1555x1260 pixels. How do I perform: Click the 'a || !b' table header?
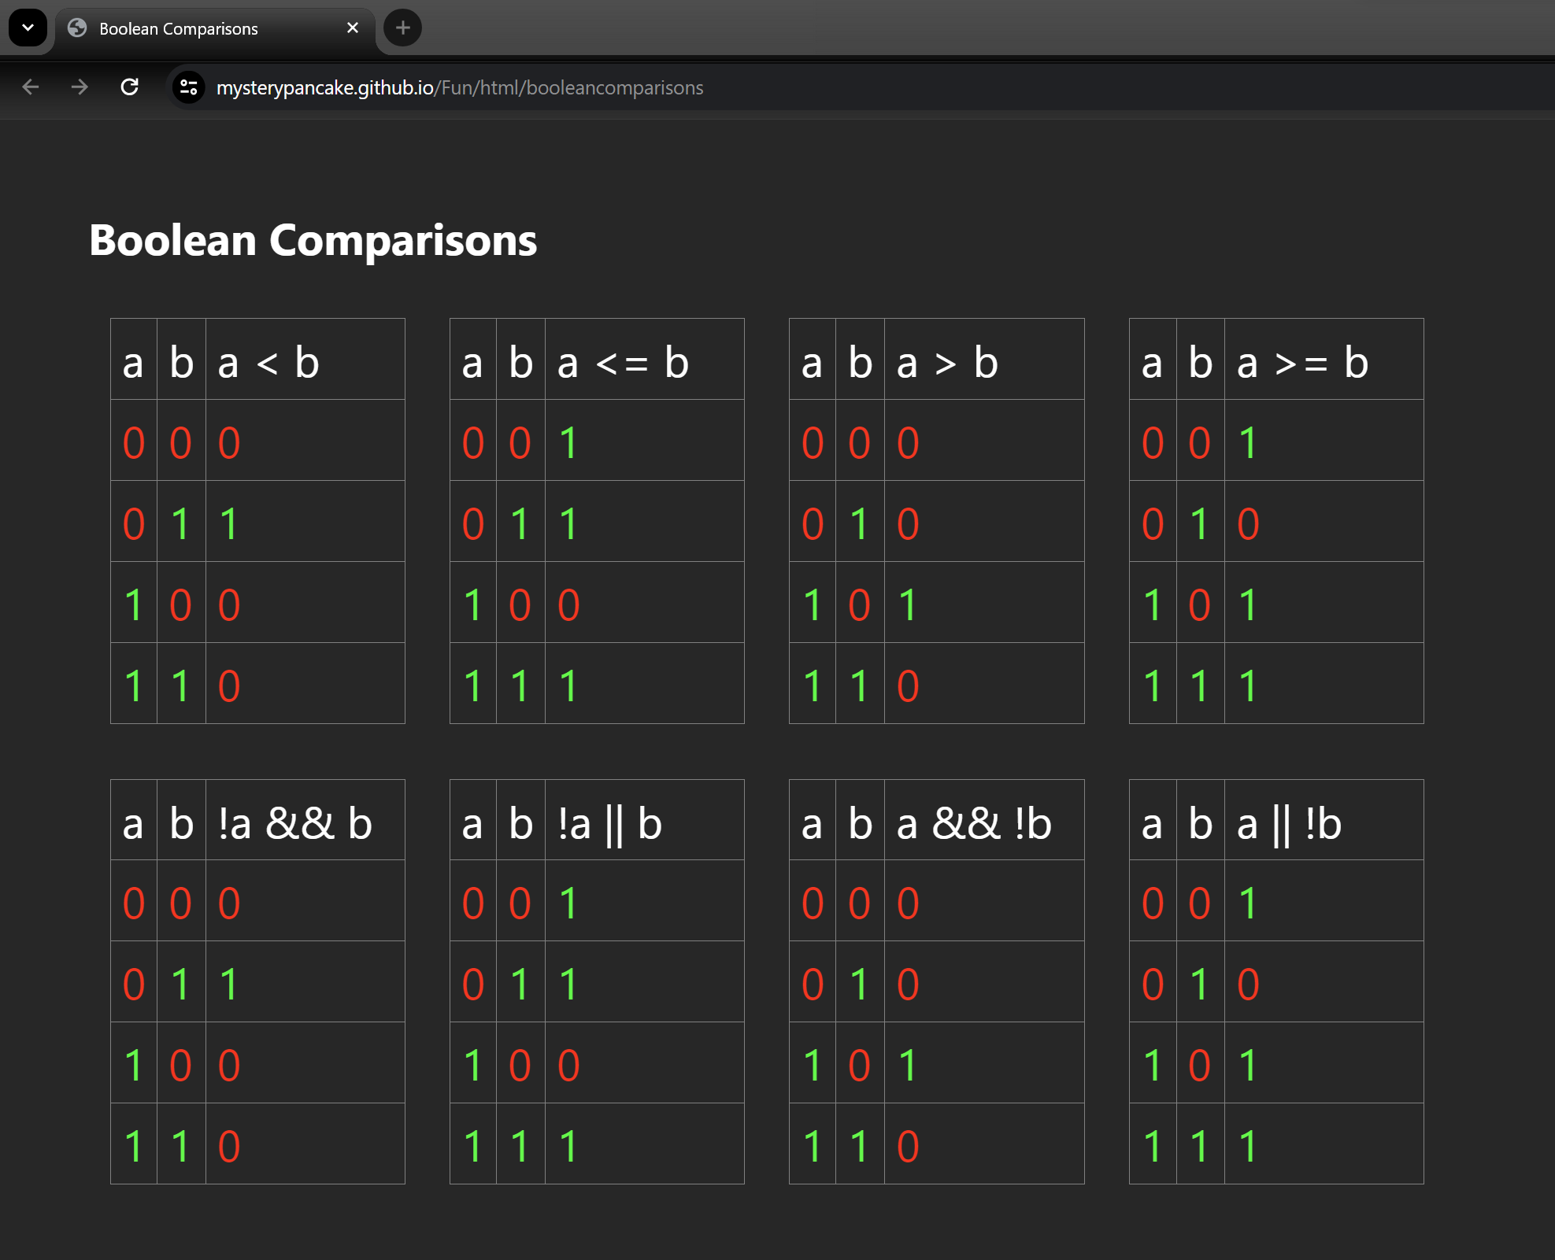(x=1288, y=824)
